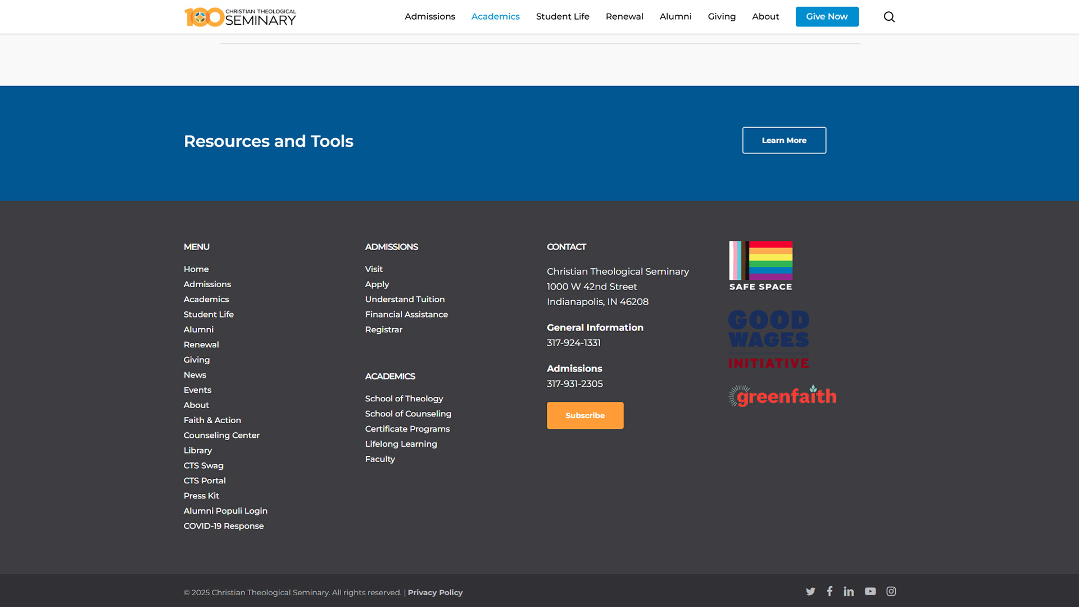The width and height of the screenshot is (1079, 607).
Task: Open the Giving nav menu
Action: click(x=722, y=17)
